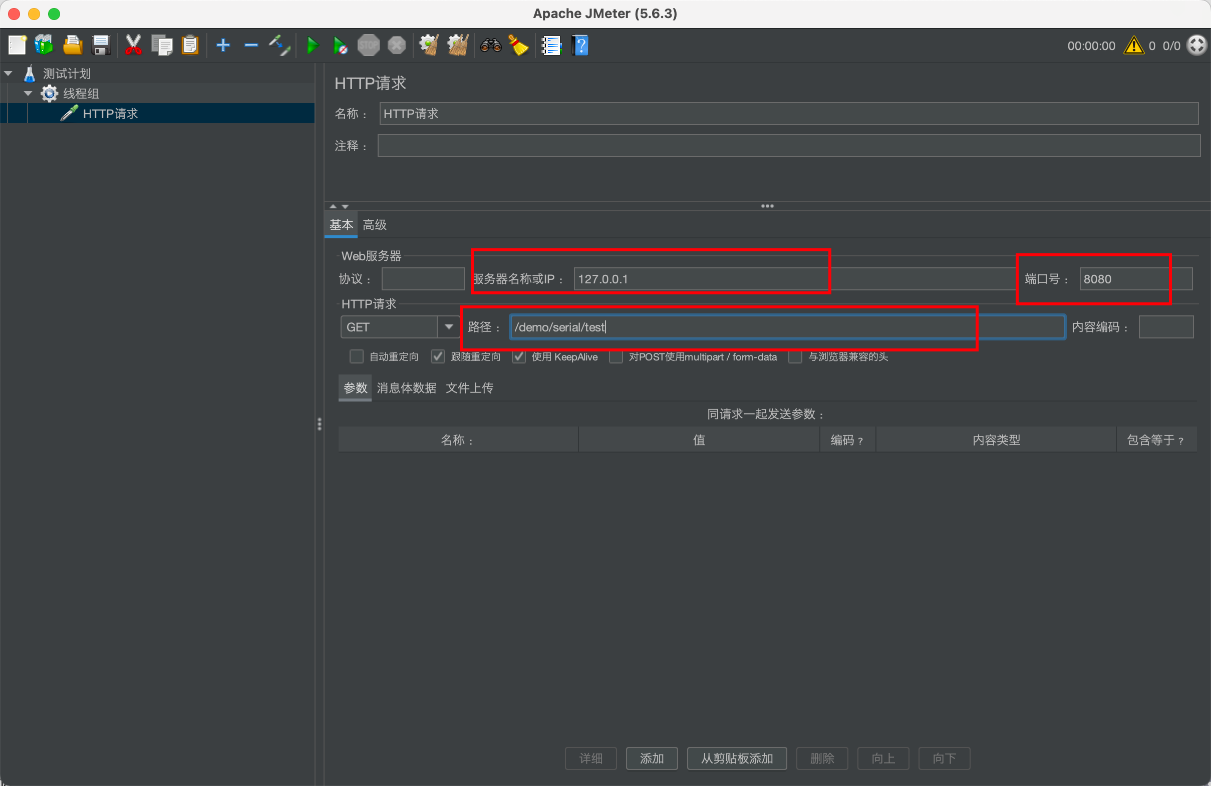Click the Cut scissors icon
The image size is (1211, 786).
(x=133, y=45)
